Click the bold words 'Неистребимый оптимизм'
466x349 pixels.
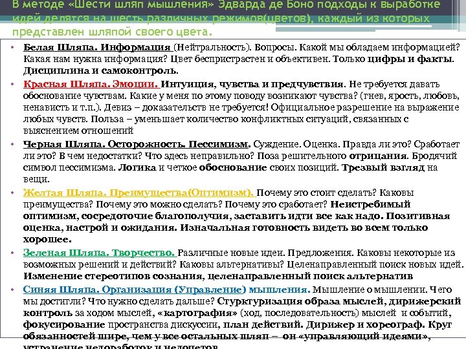click(x=217, y=210)
